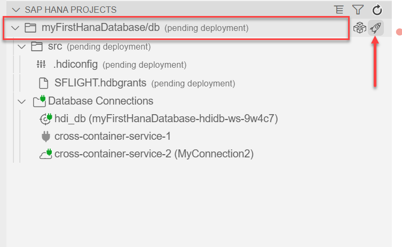Collapse the src folder chevron

[22, 46]
